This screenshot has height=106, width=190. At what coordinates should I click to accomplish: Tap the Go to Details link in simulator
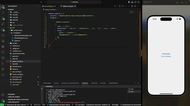166,56
